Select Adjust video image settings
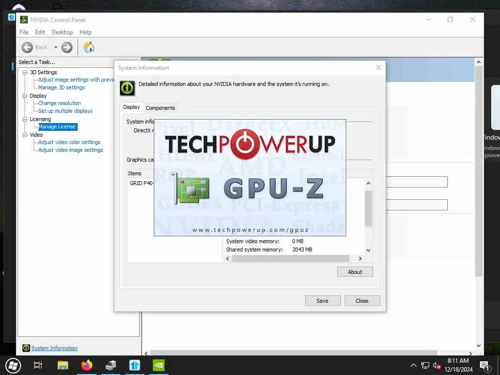 [70, 150]
